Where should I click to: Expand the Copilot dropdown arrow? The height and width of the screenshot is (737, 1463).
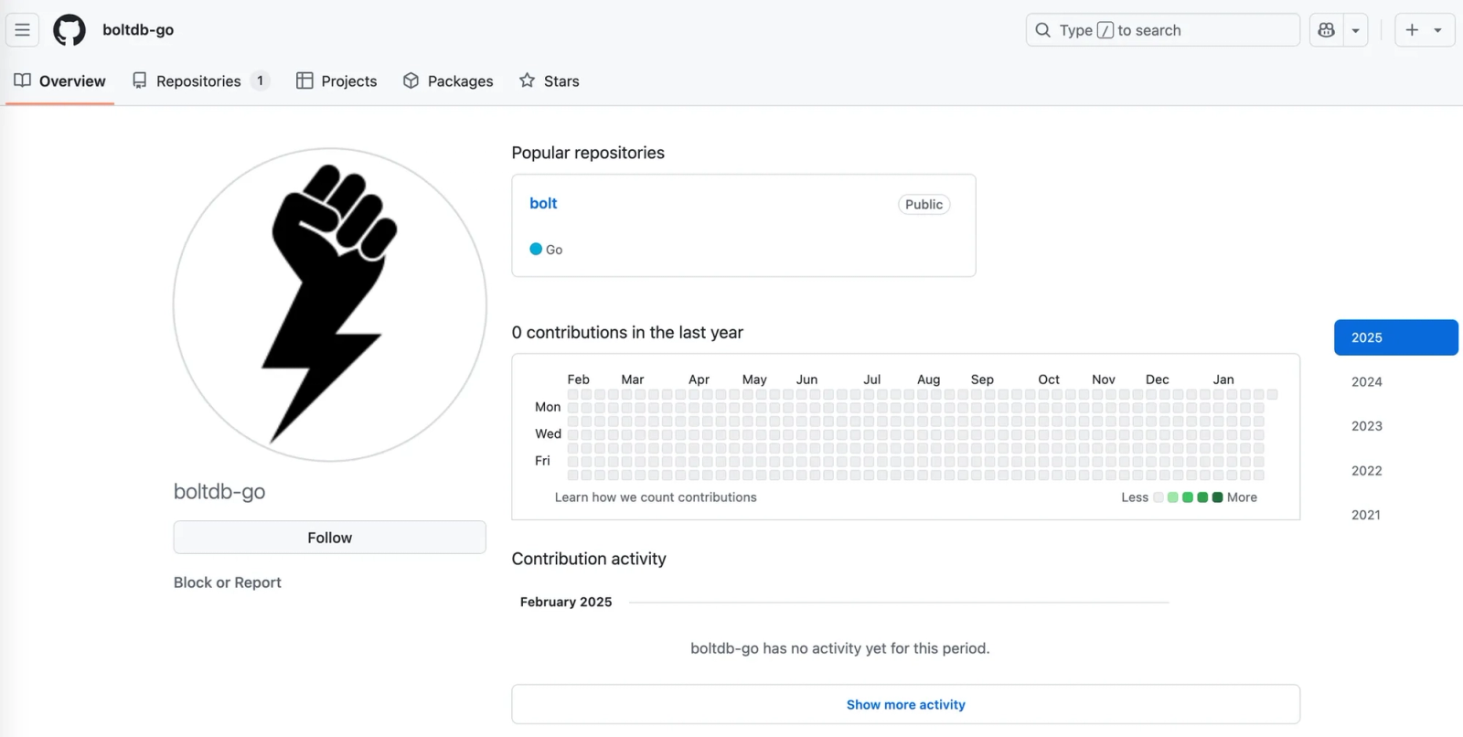pyautogui.click(x=1355, y=30)
